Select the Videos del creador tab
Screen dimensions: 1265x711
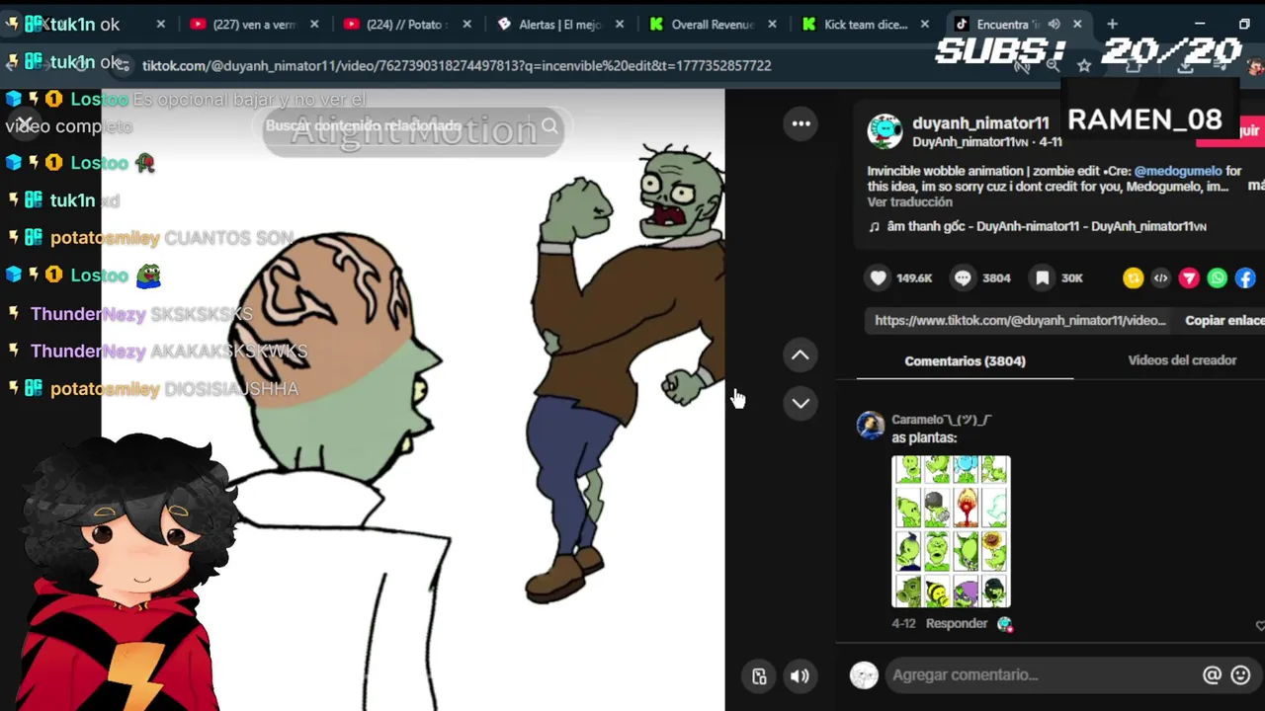pos(1182,360)
